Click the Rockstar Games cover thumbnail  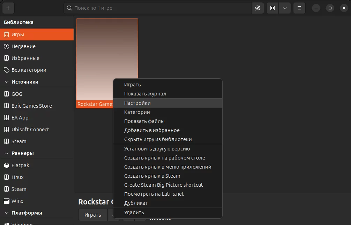point(107,60)
